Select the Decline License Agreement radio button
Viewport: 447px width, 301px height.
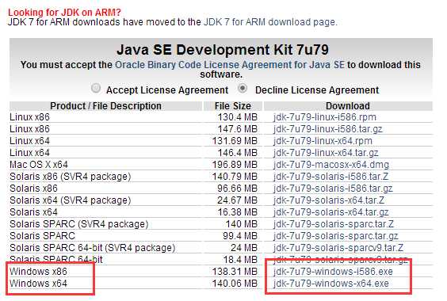pos(243,88)
